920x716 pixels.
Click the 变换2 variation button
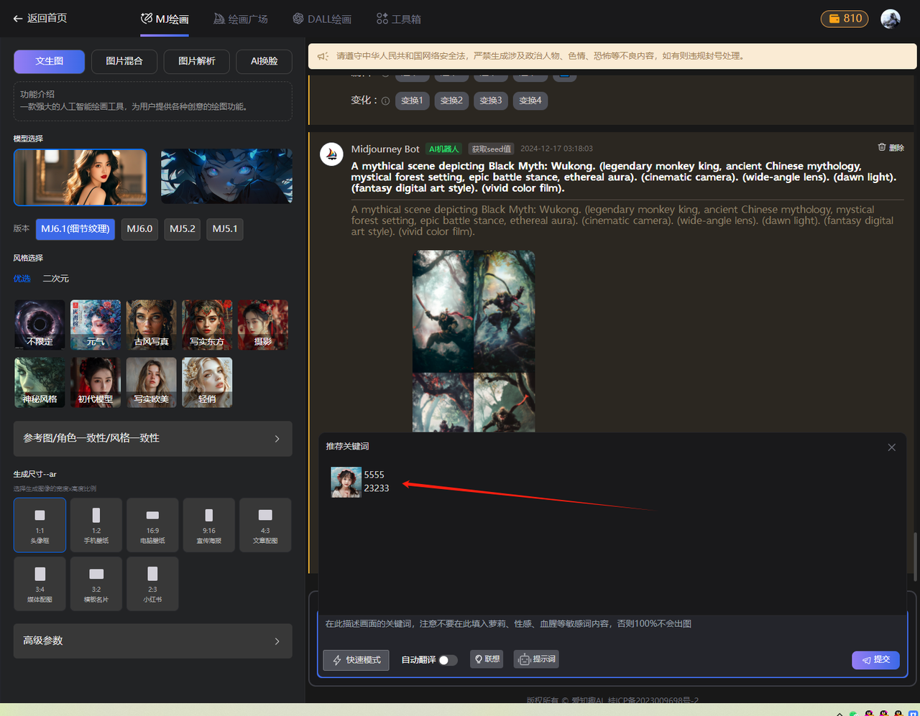(451, 101)
